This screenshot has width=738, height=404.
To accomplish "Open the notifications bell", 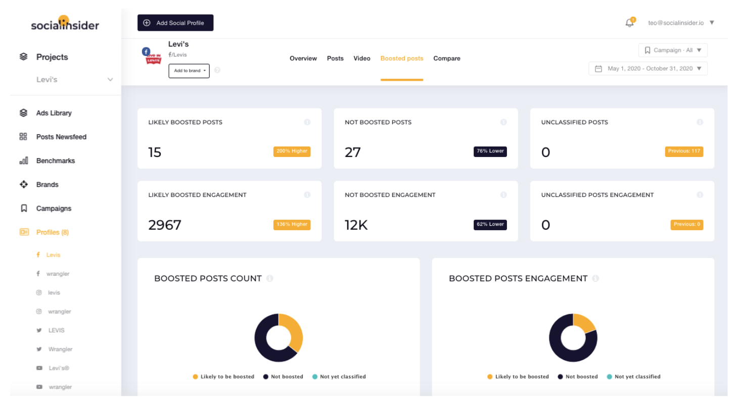I will 629,23.
